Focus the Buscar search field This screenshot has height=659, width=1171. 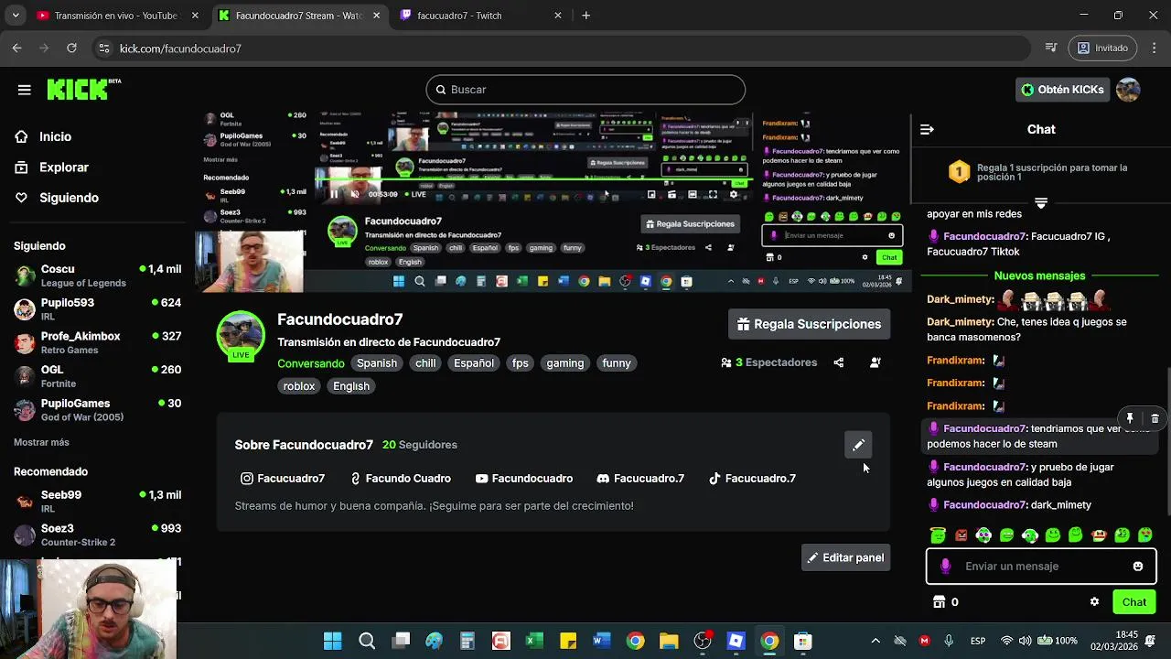585,90
